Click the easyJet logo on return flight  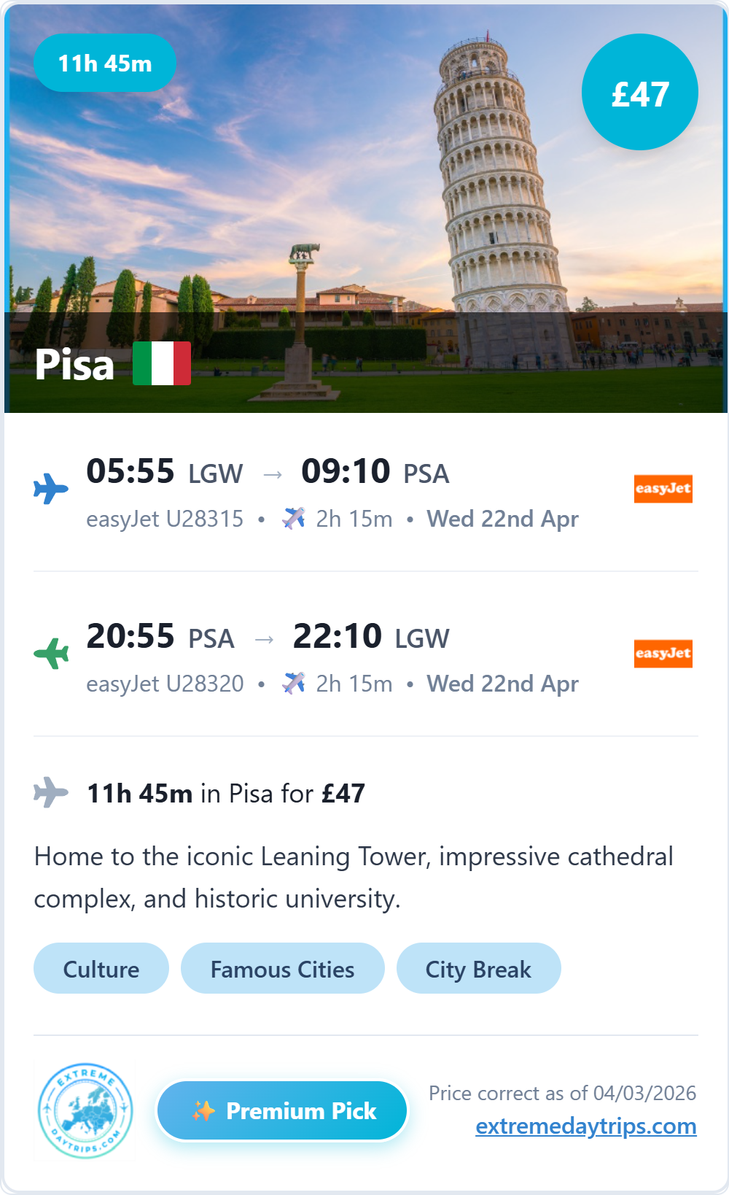tap(663, 654)
